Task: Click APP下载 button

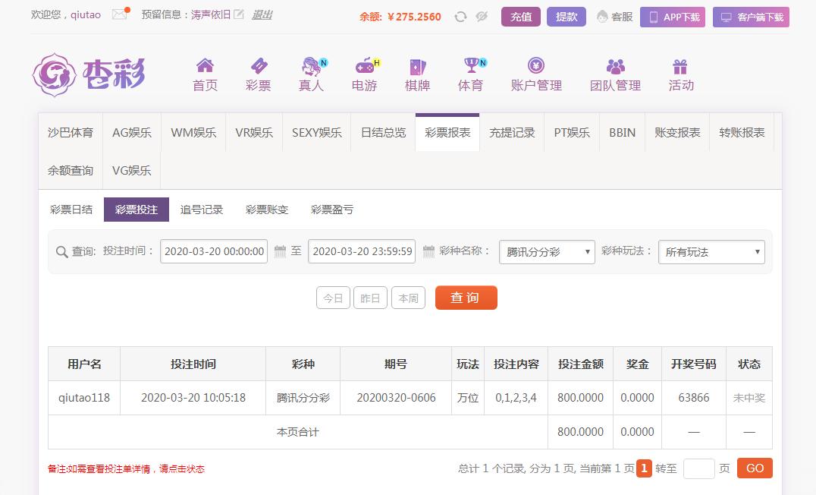Action: 673,17
